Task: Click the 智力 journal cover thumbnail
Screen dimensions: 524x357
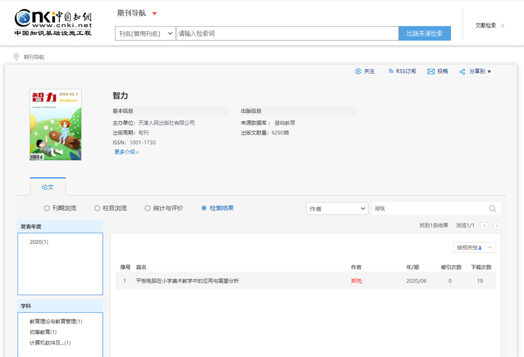Action: (x=56, y=125)
